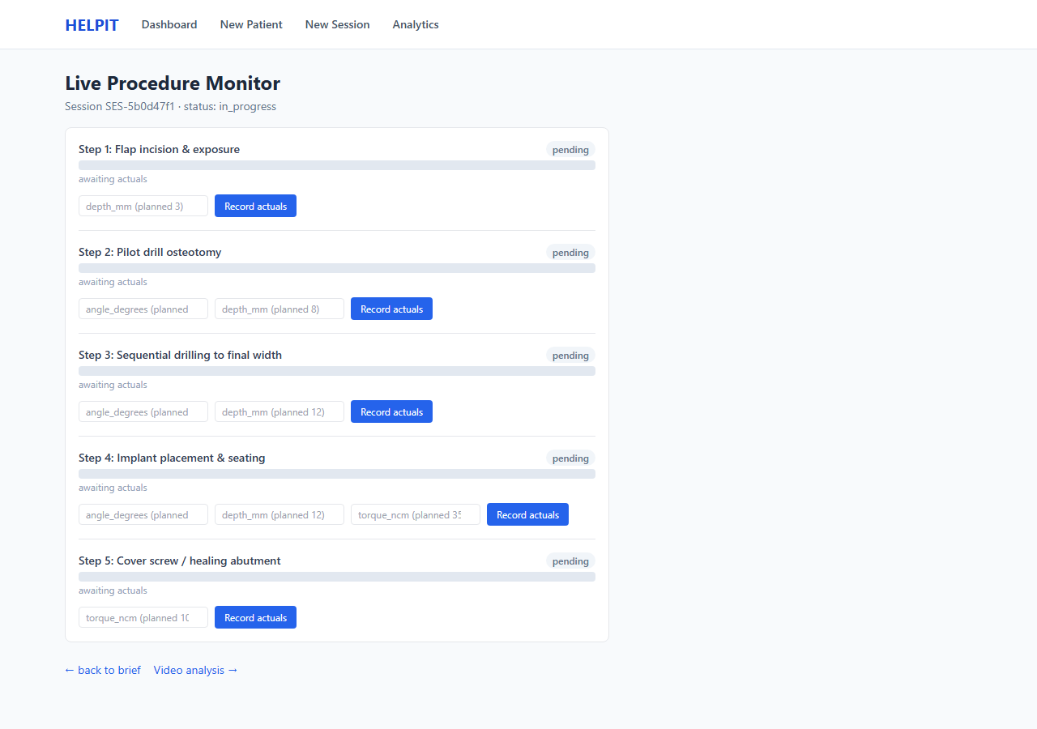
Task: Switch to the Analytics nav item
Action: [416, 24]
